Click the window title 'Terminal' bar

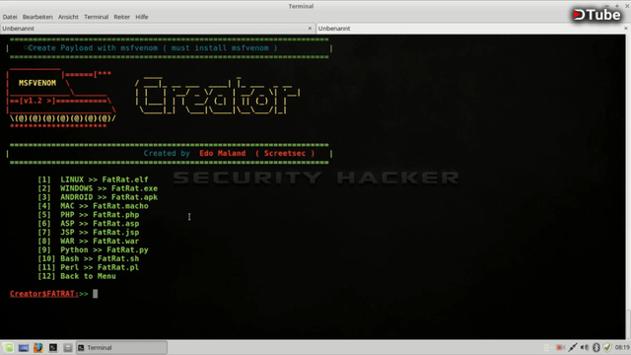pyautogui.click(x=301, y=6)
